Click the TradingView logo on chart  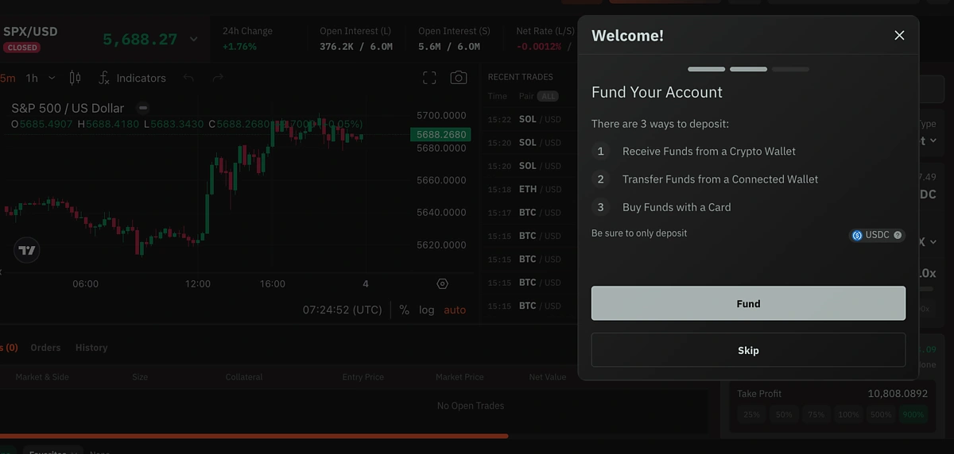tap(27, 250)
